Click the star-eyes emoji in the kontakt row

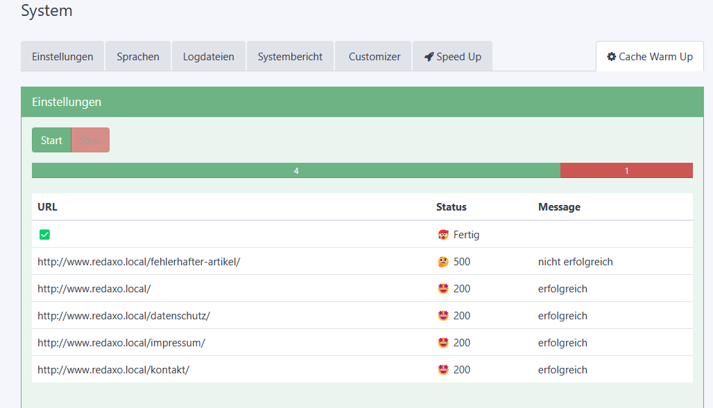tap(443, 370)
